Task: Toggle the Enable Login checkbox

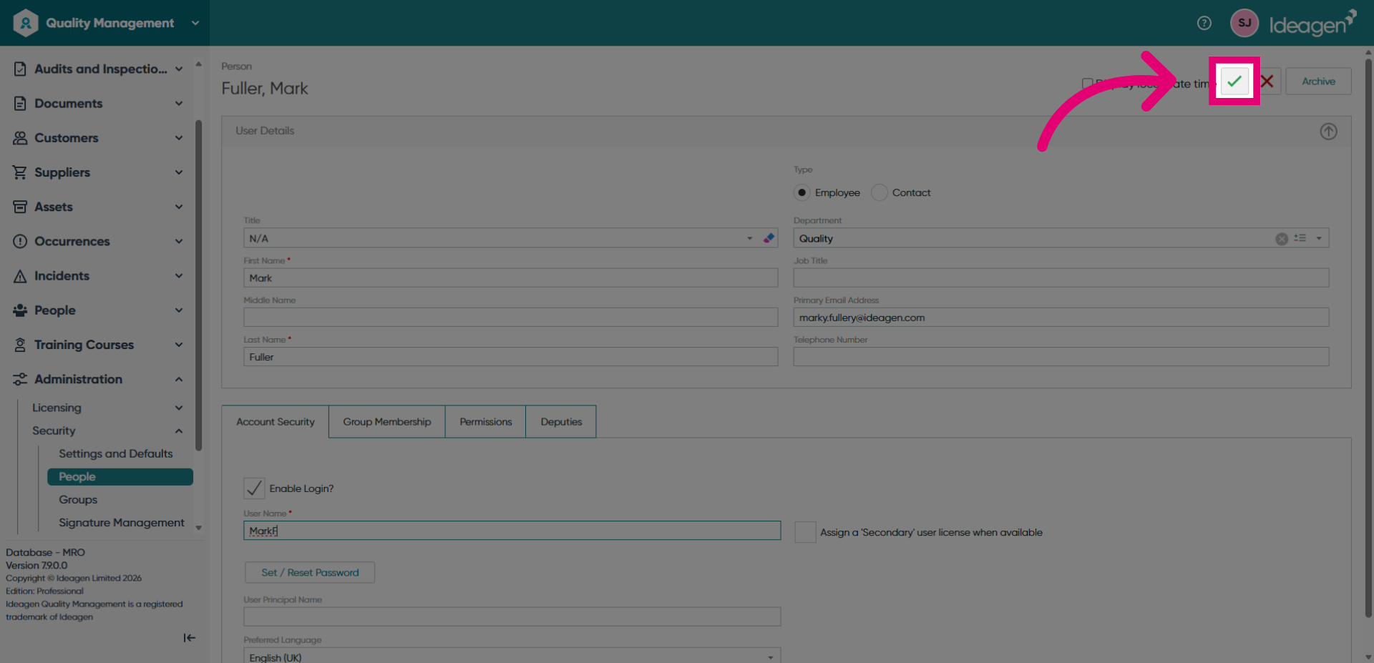Action: [x=254, y=488]
